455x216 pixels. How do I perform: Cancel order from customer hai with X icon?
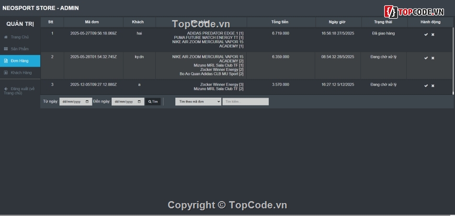tap(432, 34)
